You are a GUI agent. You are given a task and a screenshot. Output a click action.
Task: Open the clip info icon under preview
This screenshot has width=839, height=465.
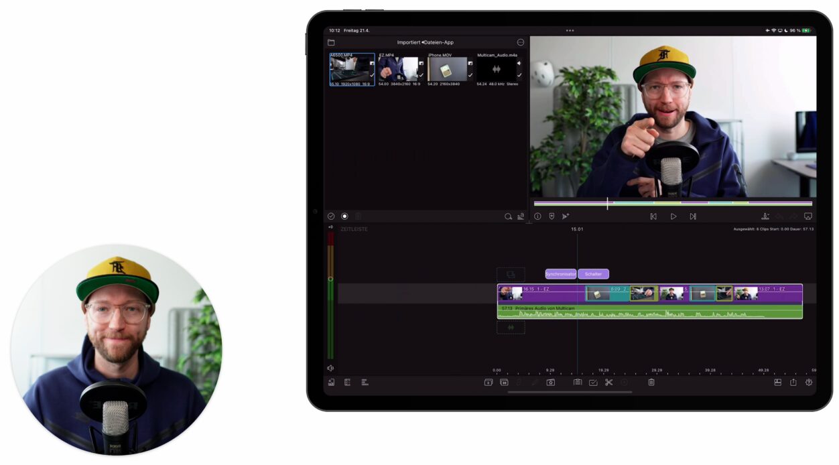pyautogui.click(x=537, y=216)
